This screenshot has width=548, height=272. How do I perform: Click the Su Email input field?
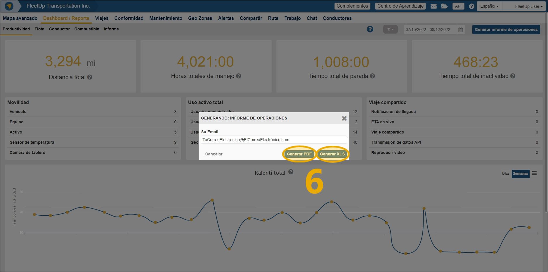274,140
